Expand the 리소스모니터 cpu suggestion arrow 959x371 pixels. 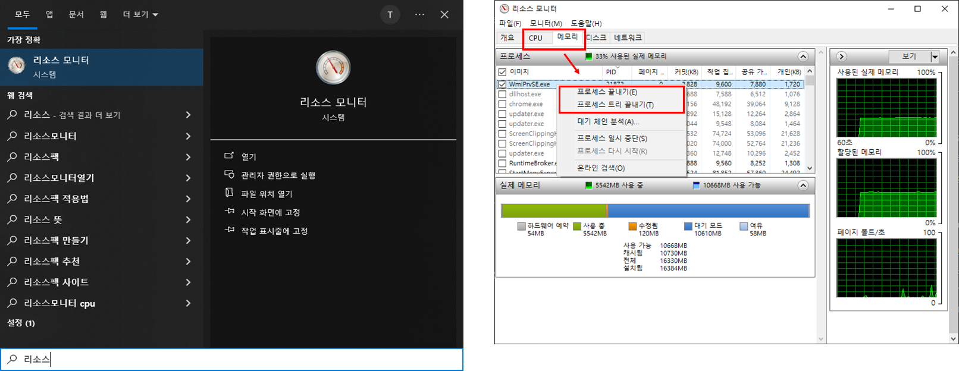click(x=188, y=303)
